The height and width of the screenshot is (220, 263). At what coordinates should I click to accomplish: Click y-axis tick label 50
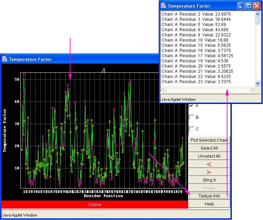(x=17, y=79)
